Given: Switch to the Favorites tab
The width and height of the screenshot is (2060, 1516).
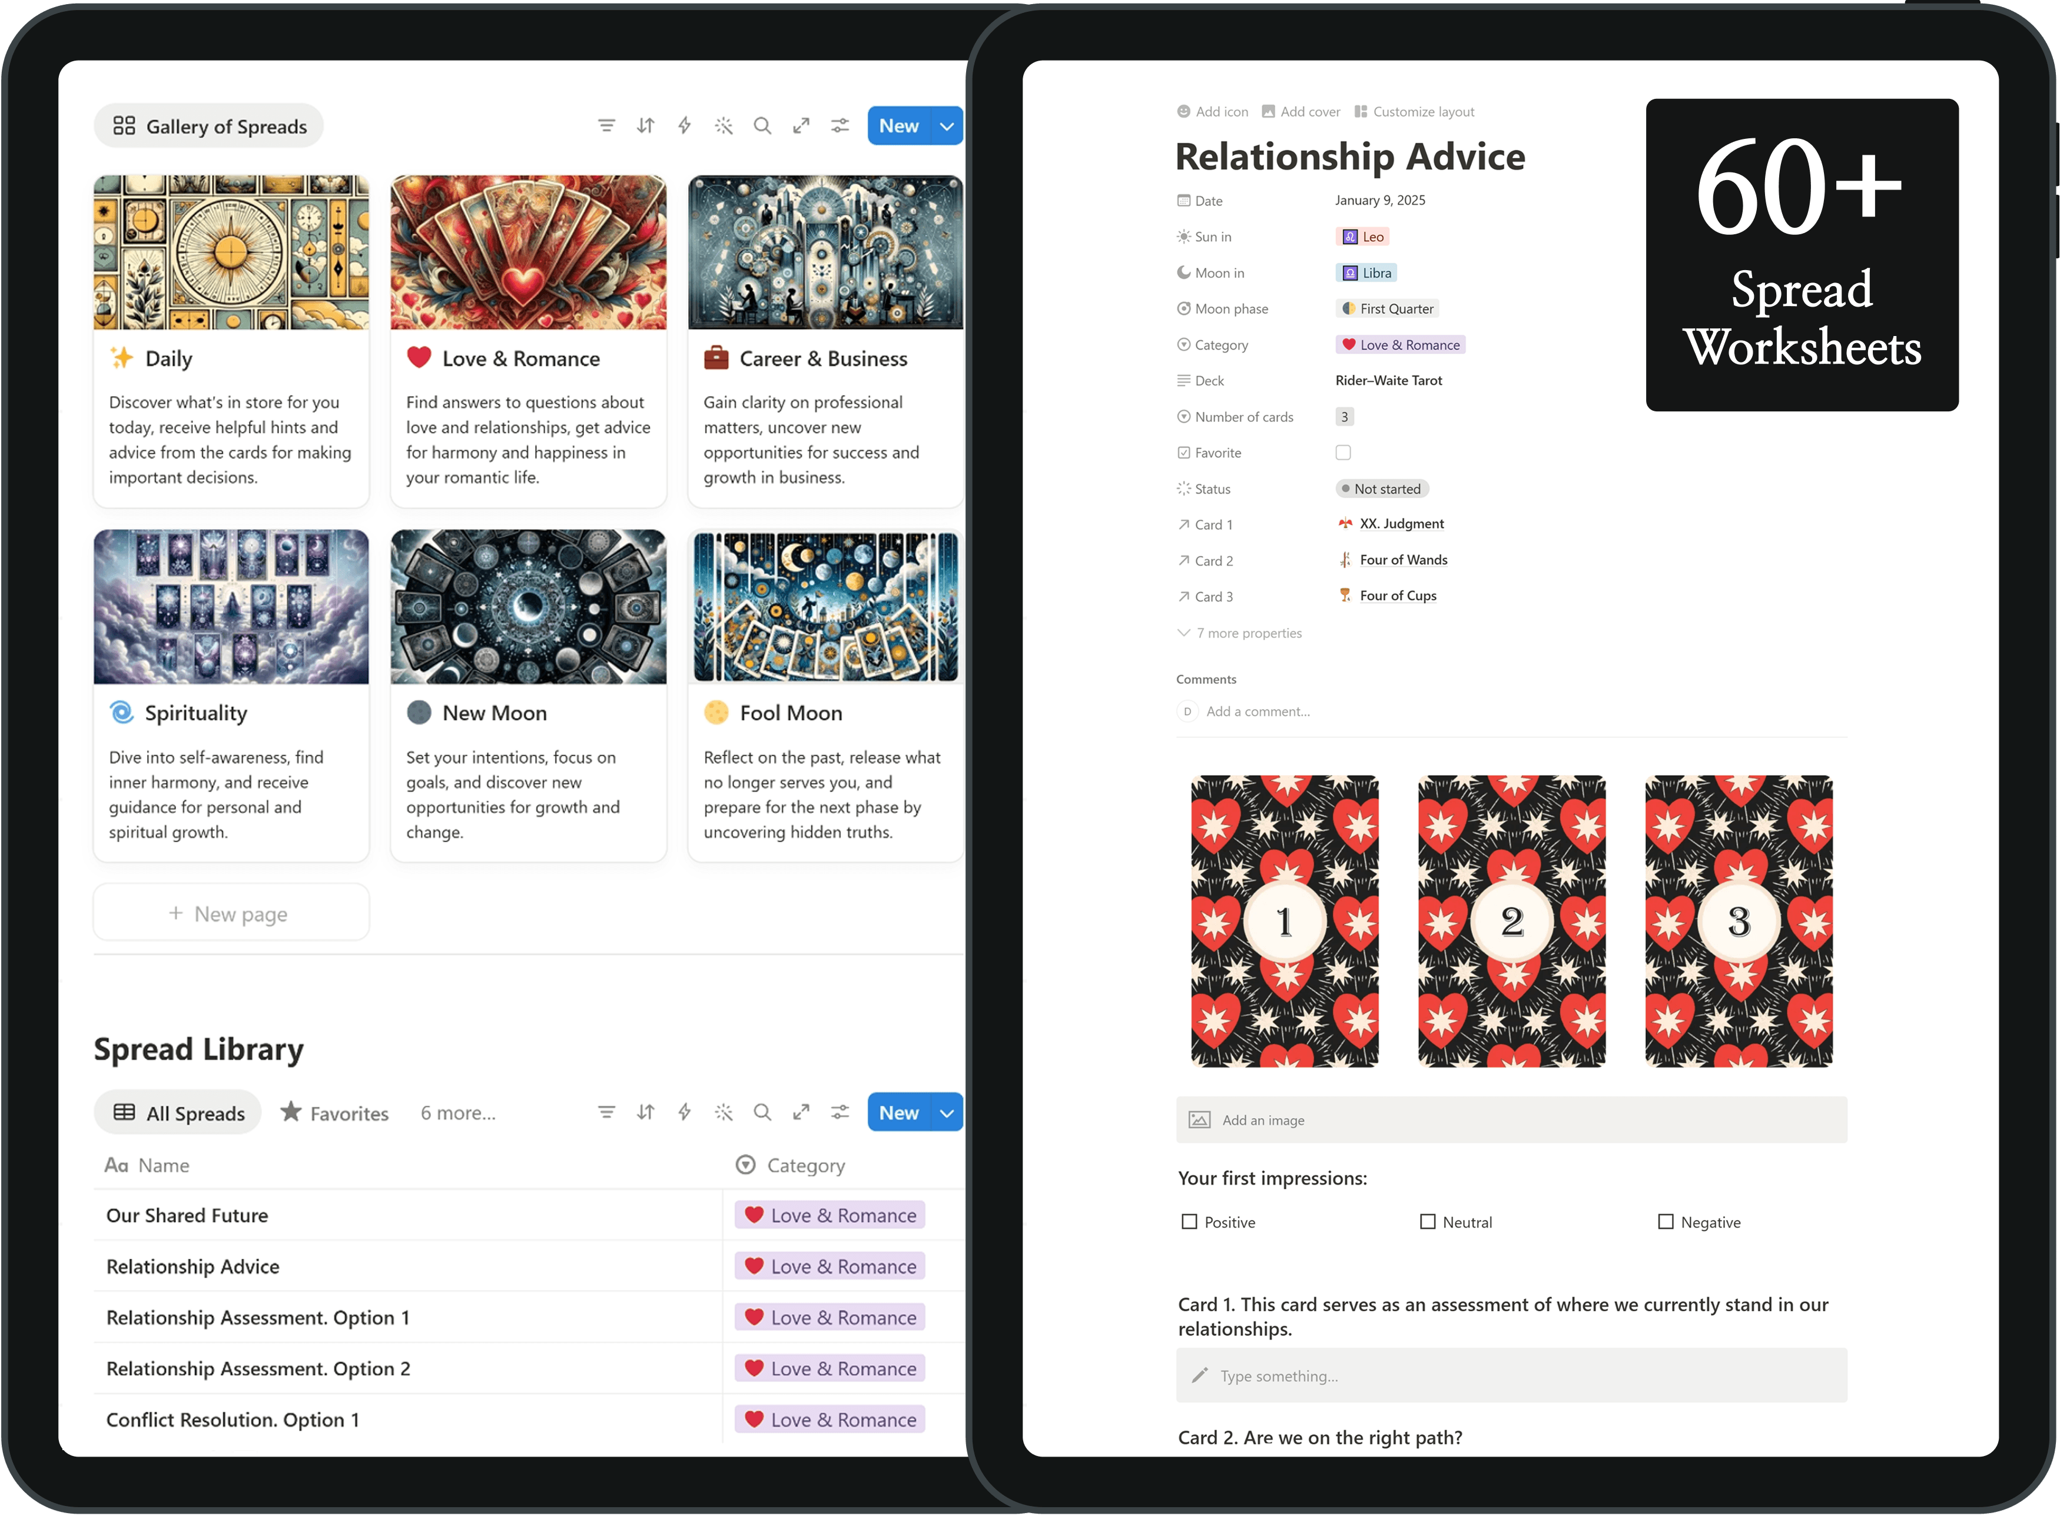Looking at the screenshot, I should pos(335,1113).
